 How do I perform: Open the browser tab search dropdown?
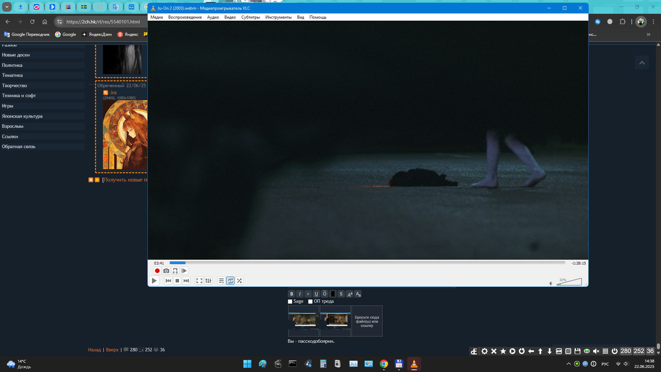pos(7,7)
